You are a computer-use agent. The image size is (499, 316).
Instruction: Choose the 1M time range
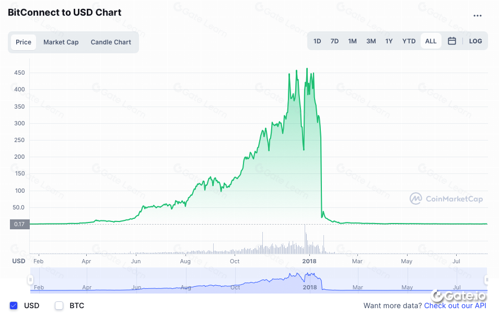pyautogui.click(x=352, y=41)
